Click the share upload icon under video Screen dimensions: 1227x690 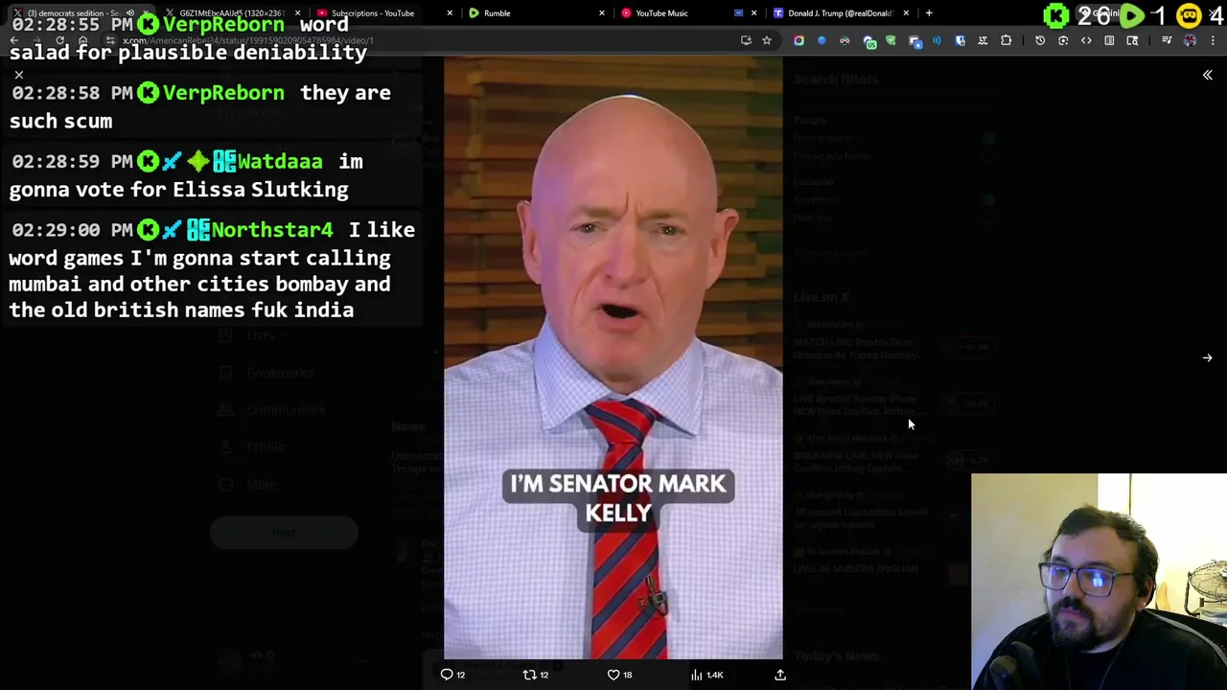[780, 675]
